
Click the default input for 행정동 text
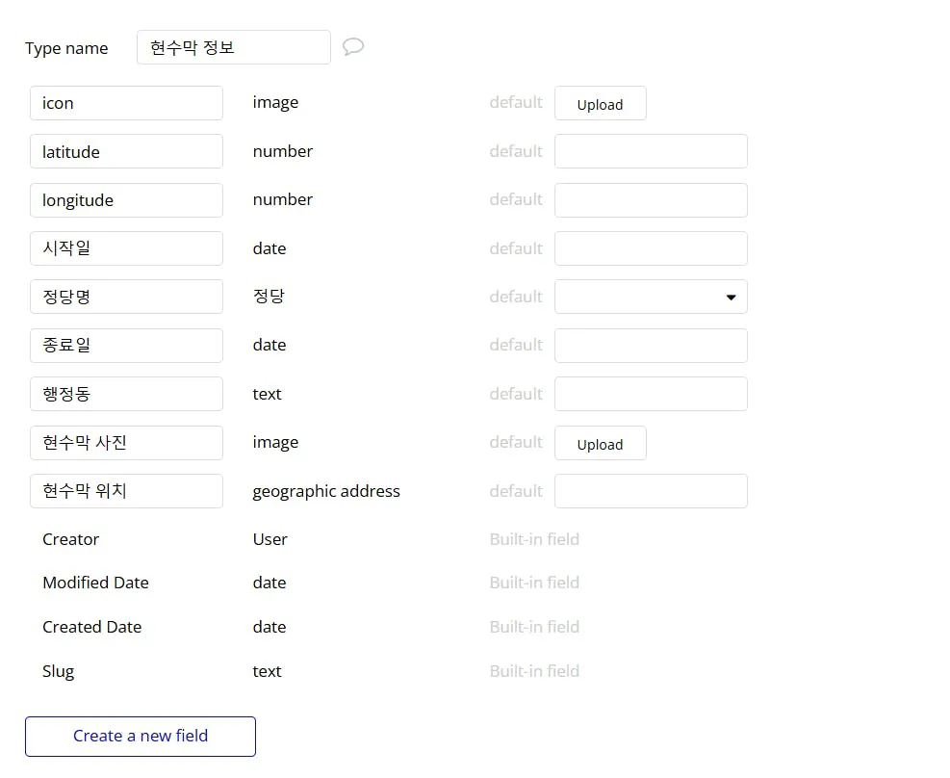coord(651,394)
